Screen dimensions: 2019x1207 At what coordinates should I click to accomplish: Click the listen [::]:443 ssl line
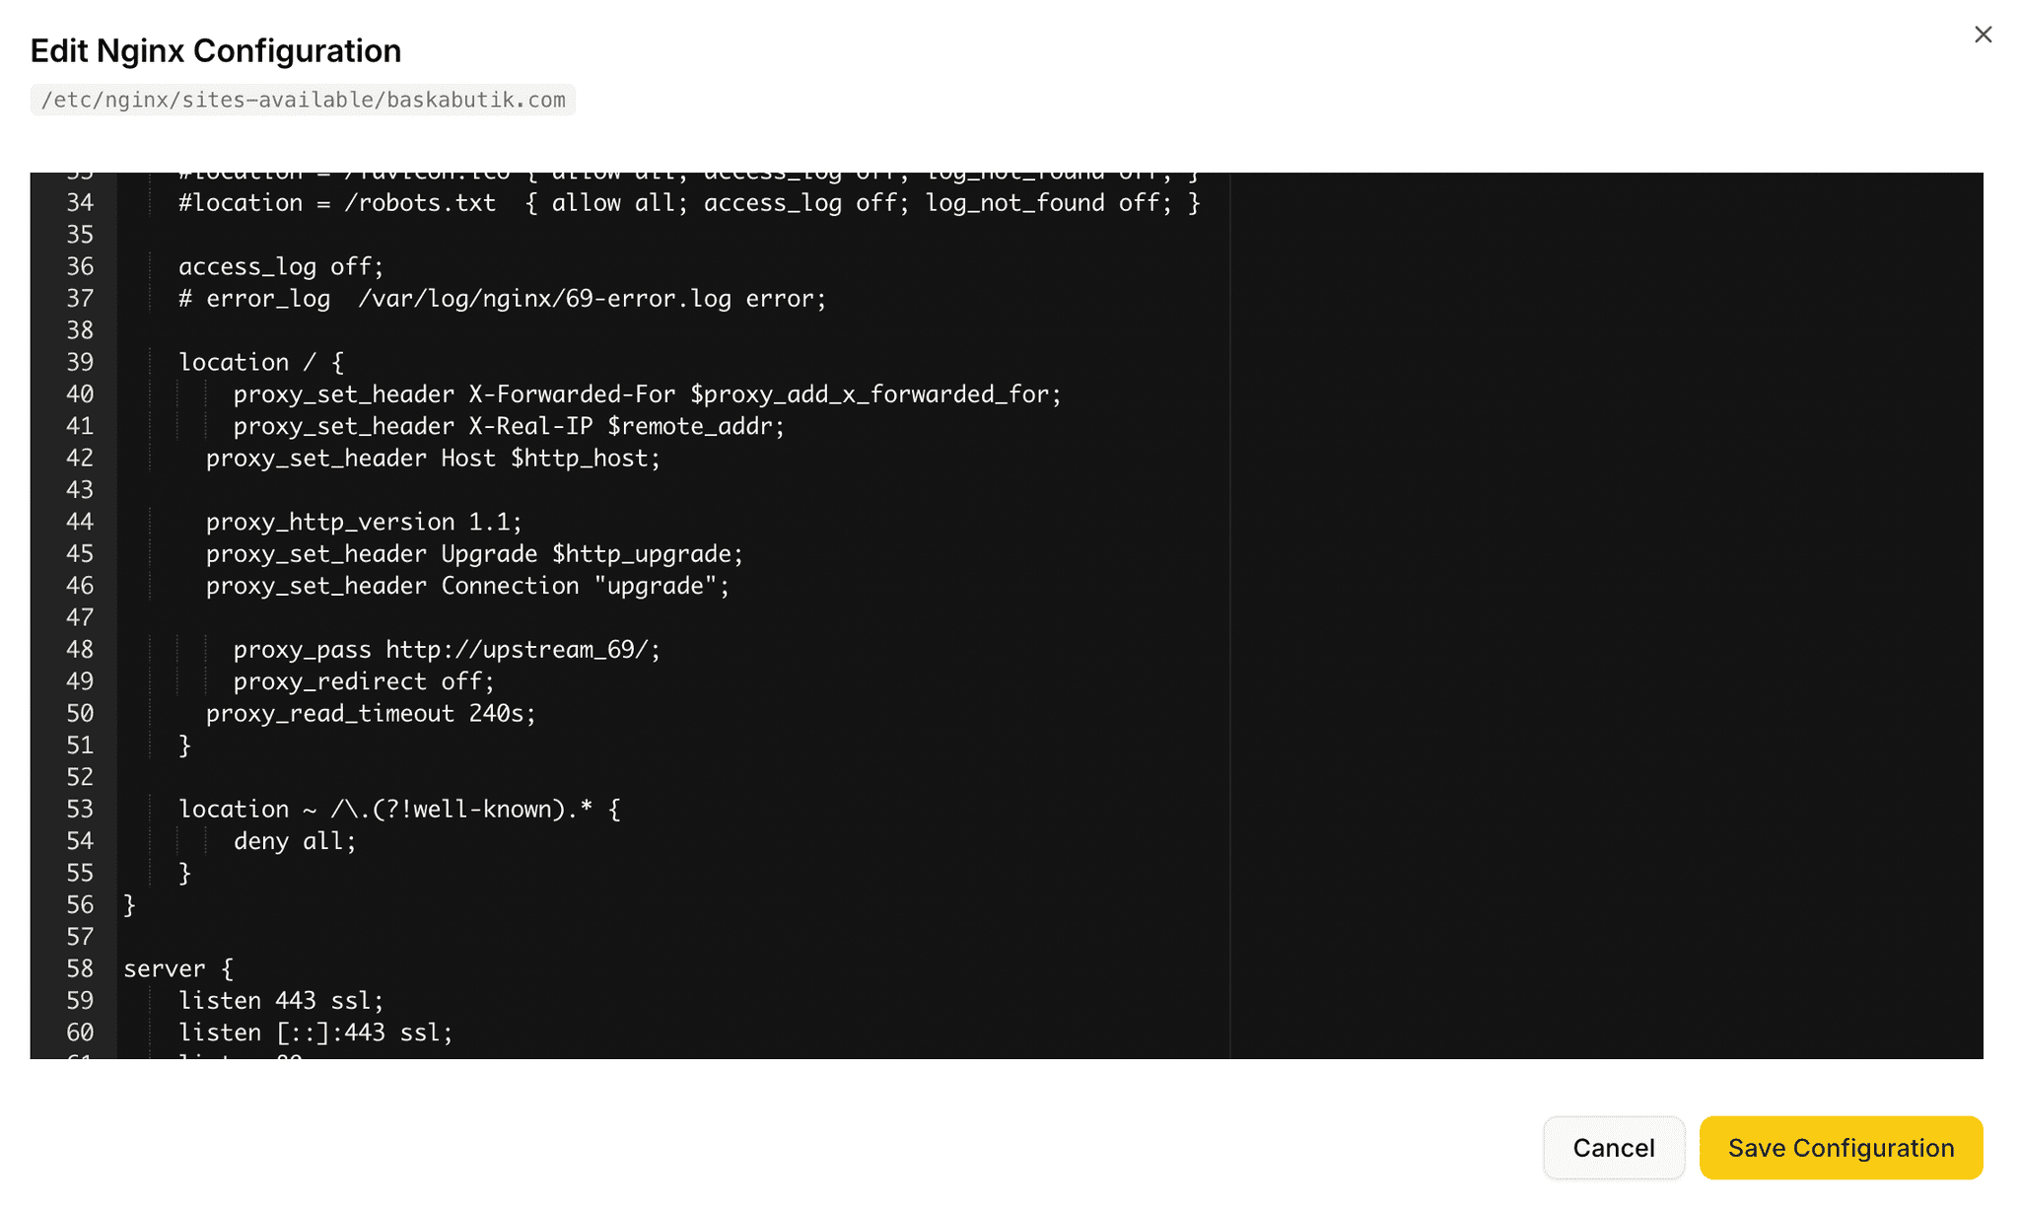[x=315, y=1032]
